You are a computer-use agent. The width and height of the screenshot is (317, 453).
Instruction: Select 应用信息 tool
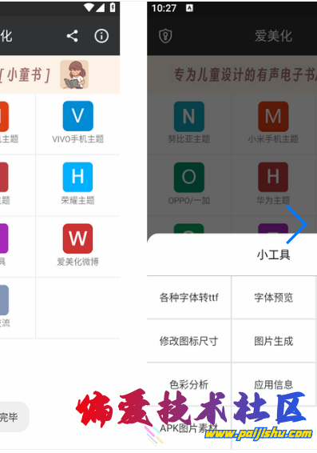tap(274, 384)
